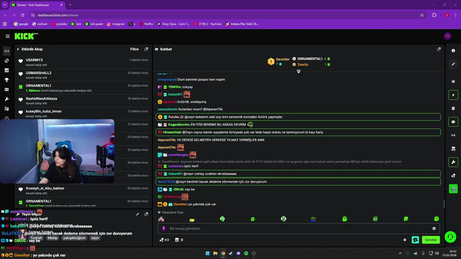Open USARMY2 in activity feed
461x259 pixels.
(x=34, y=60)
